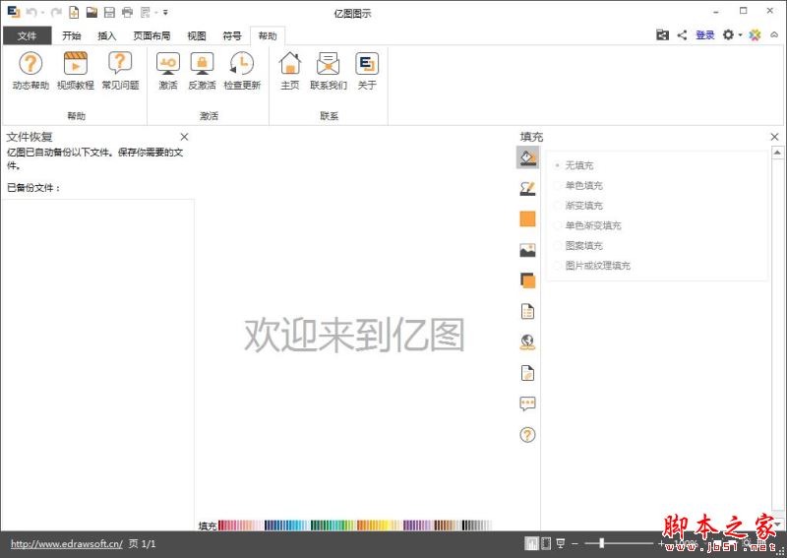Open the Home Page (主页) icon
The image size is (787, 558).
click(290, 71)
